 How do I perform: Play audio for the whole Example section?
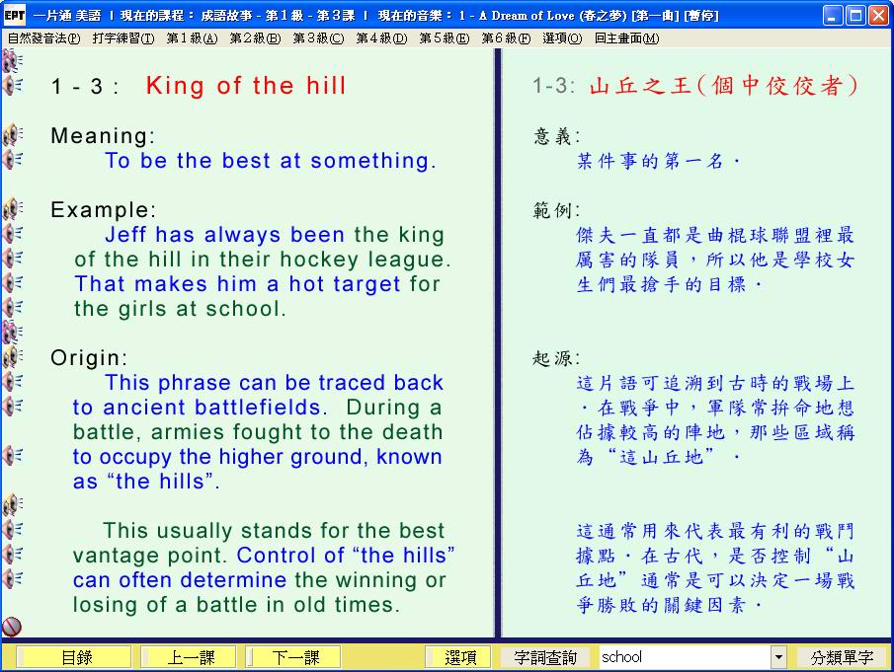[x=12, y=209]
